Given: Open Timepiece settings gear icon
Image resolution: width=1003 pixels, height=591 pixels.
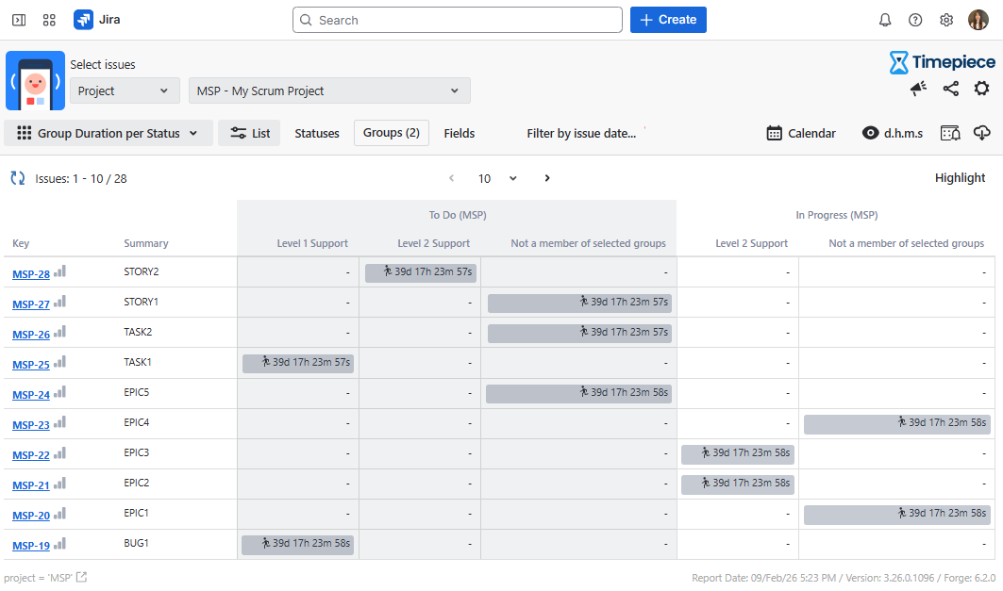Looking at the screenshot, I should (x=981, y=89).
